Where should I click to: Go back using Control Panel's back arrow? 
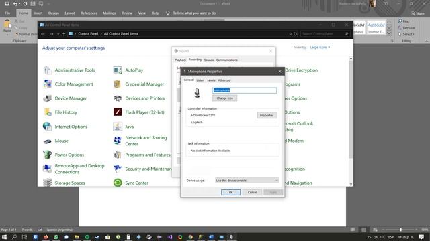[43, 34]
